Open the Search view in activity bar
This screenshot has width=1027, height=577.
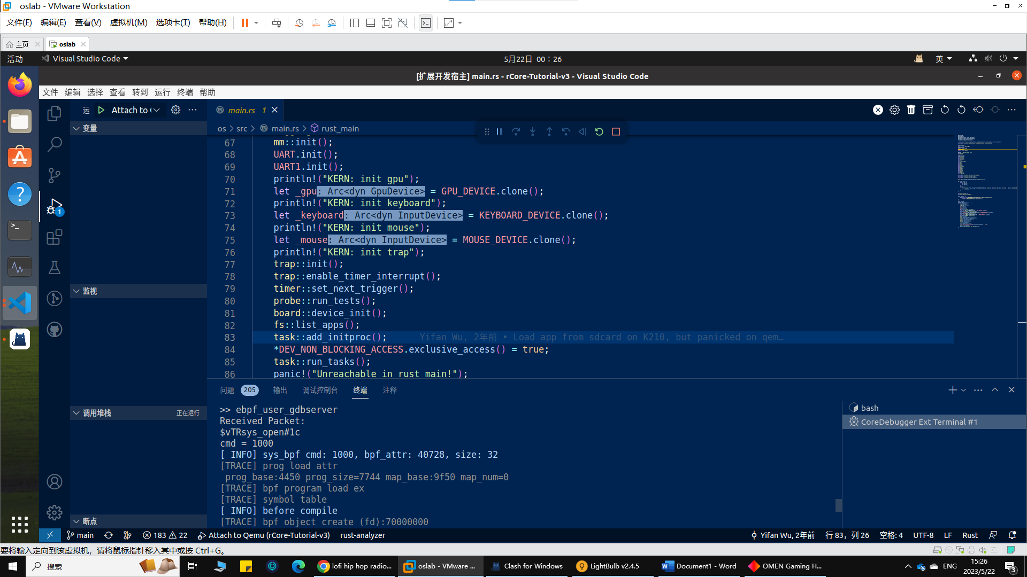[x=54, y=144]
